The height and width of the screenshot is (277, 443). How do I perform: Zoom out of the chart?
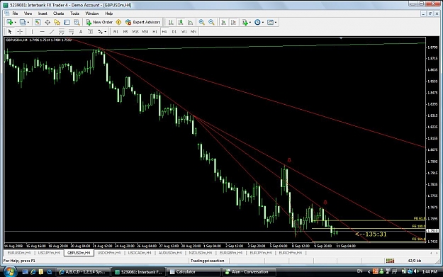pos(211,22)
